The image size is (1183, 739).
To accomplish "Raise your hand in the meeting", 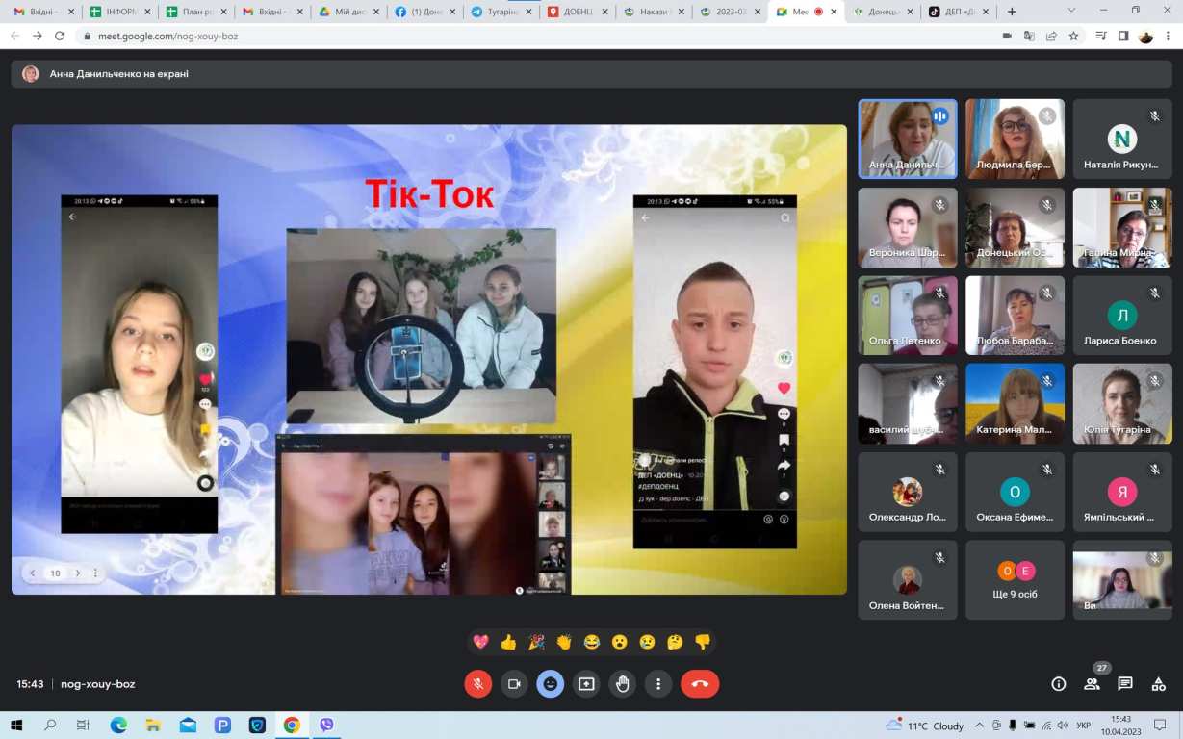I will (623, 684).
